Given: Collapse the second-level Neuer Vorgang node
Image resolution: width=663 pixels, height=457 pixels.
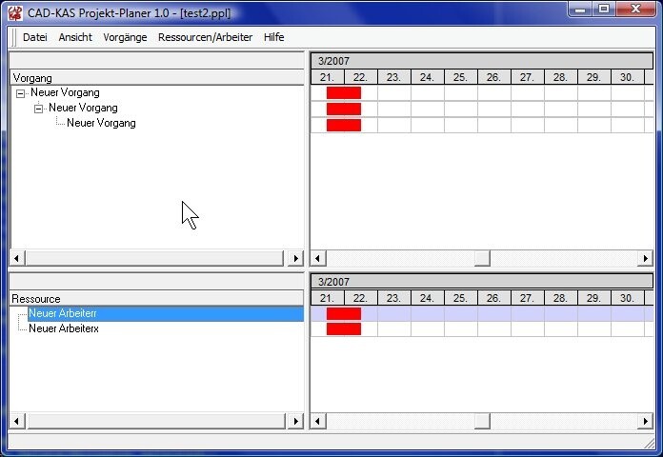Looking at the screenshot, I should [38, 109].
